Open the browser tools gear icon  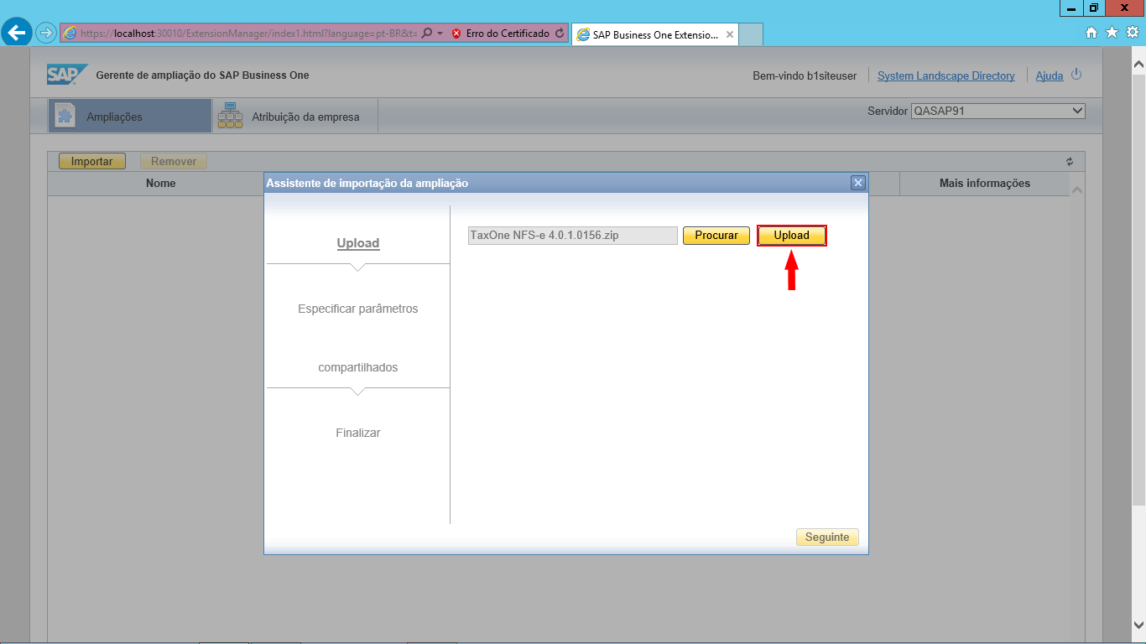tap(1132, 33)
